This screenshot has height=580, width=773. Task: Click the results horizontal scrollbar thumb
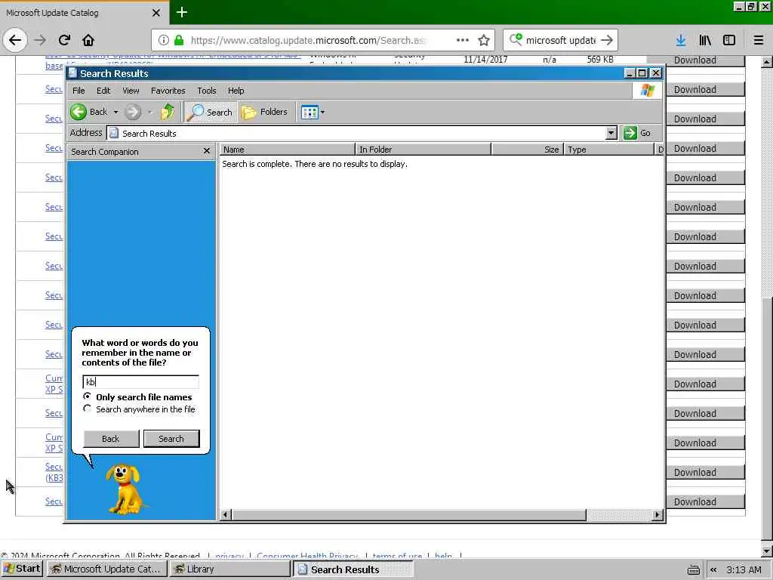[408, 515]
